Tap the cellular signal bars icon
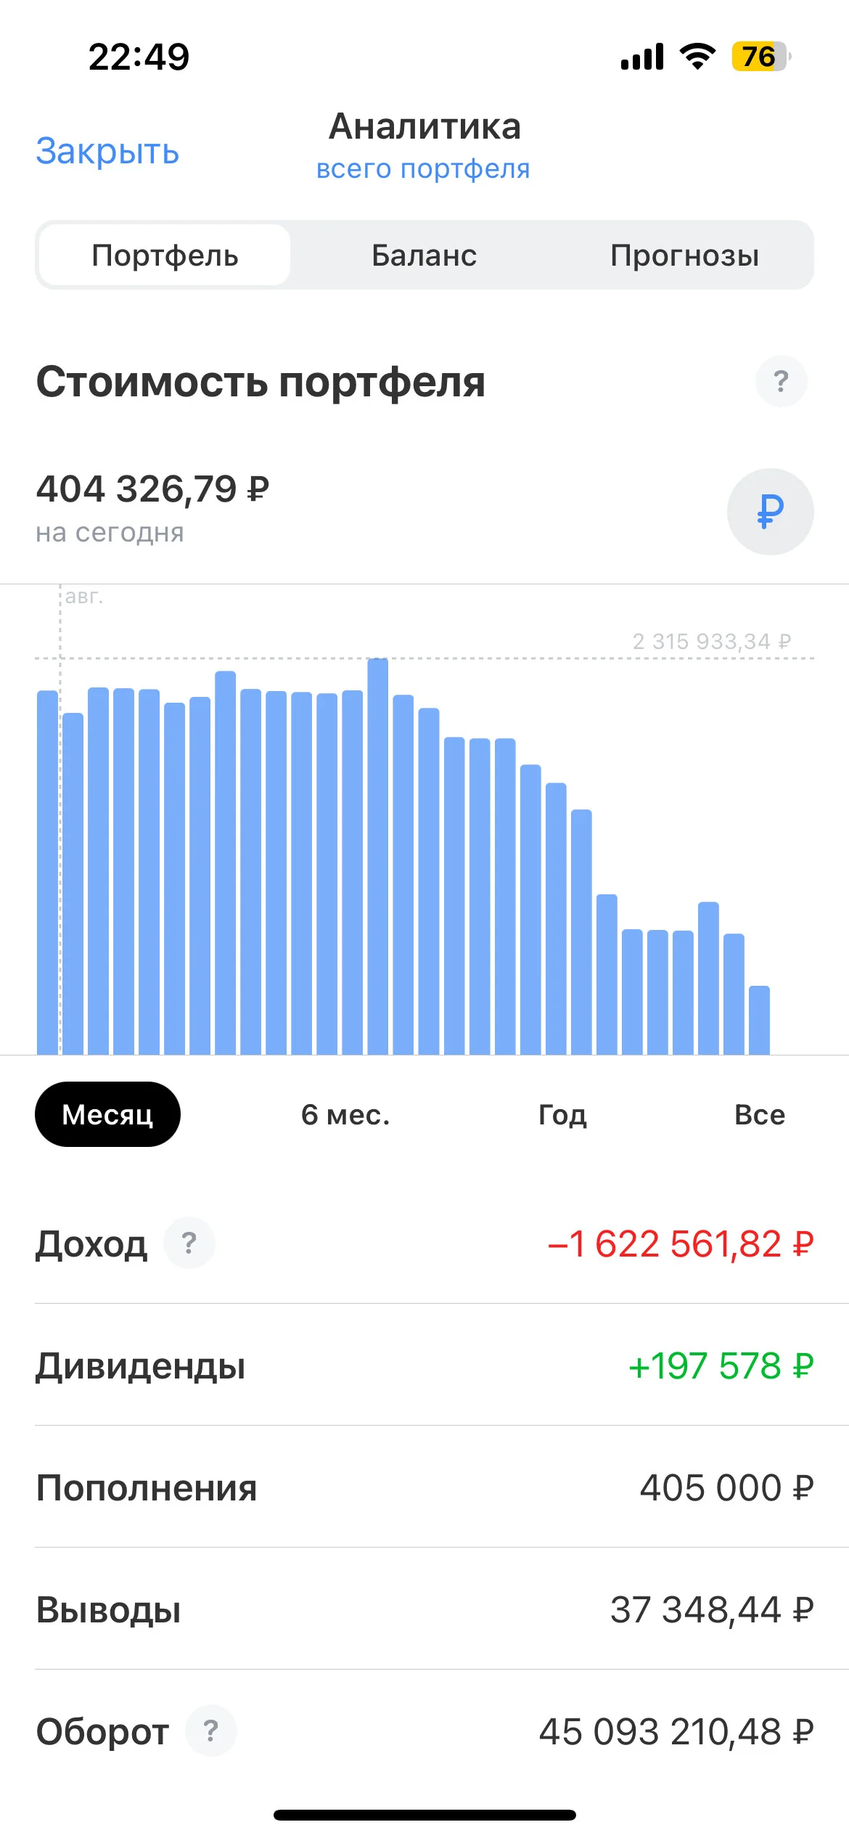 click(642, 57)
